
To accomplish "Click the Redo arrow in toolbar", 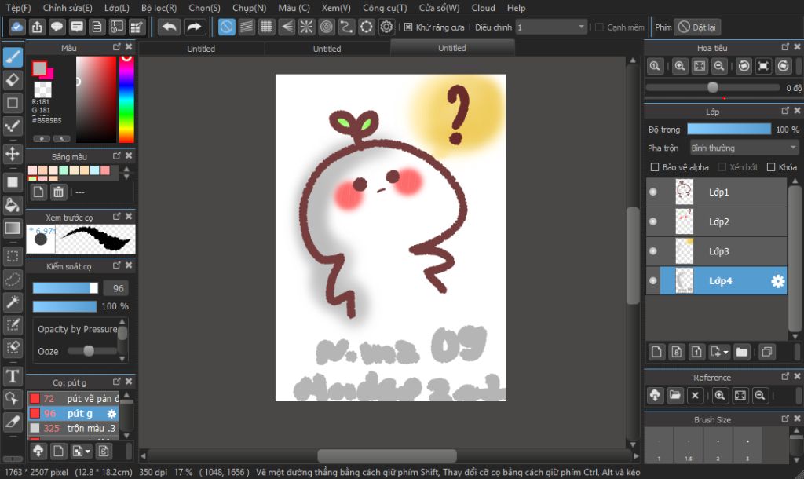I will click(x=195, y=27).
